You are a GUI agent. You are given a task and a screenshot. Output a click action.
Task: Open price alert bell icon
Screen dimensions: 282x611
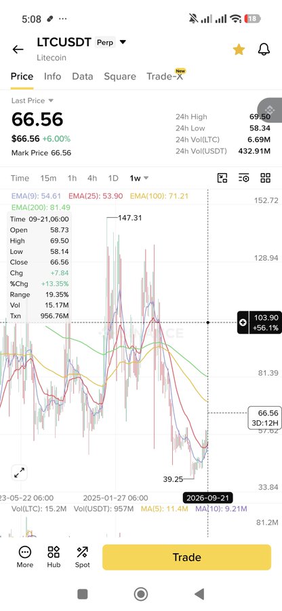point(264,49)
